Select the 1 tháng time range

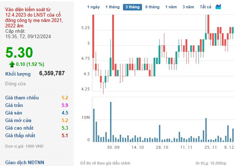(113, 7)
